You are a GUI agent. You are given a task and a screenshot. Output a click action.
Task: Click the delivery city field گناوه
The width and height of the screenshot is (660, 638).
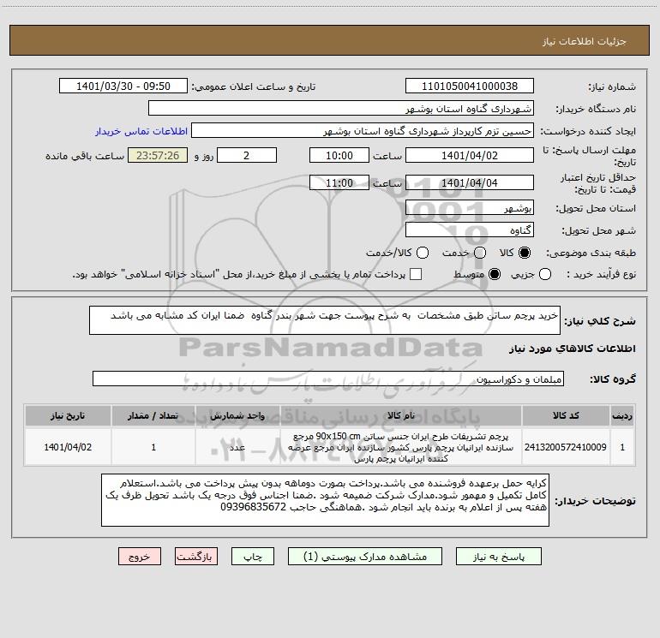pyautogui.click(x=470, y=230)
